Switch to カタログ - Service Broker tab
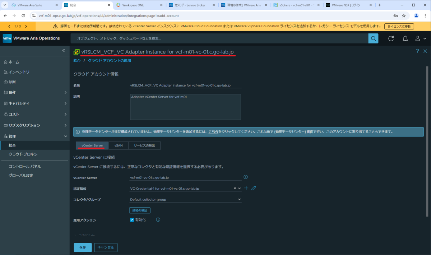The height and width of the screenshot is (255, 431). click(191, 5)
